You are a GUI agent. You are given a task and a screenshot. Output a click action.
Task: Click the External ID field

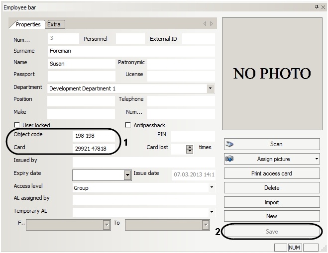198,38
